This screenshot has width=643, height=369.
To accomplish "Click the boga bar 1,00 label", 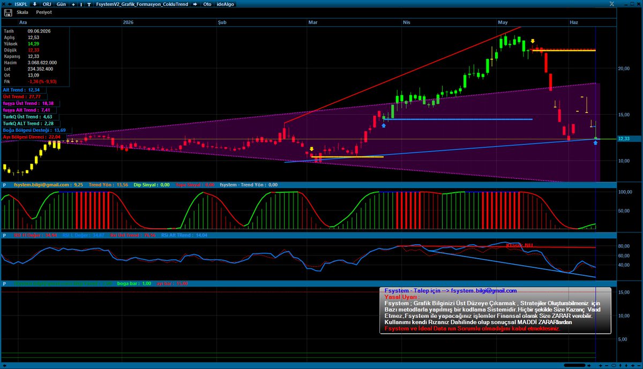I will point(134,283).
